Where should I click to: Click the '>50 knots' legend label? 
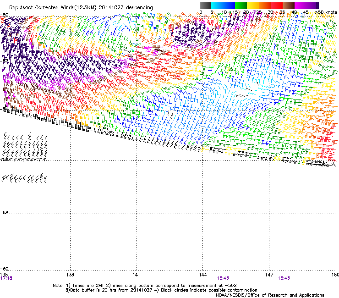(x=326, y=12)
